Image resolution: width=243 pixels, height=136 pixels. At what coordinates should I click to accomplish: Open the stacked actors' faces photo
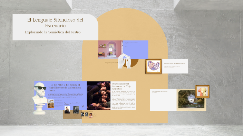click(99, 95)
